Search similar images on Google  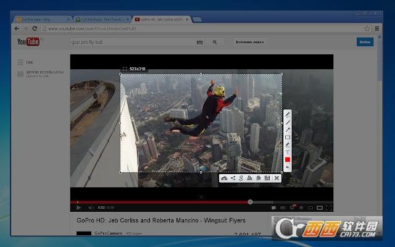(241, 178)
